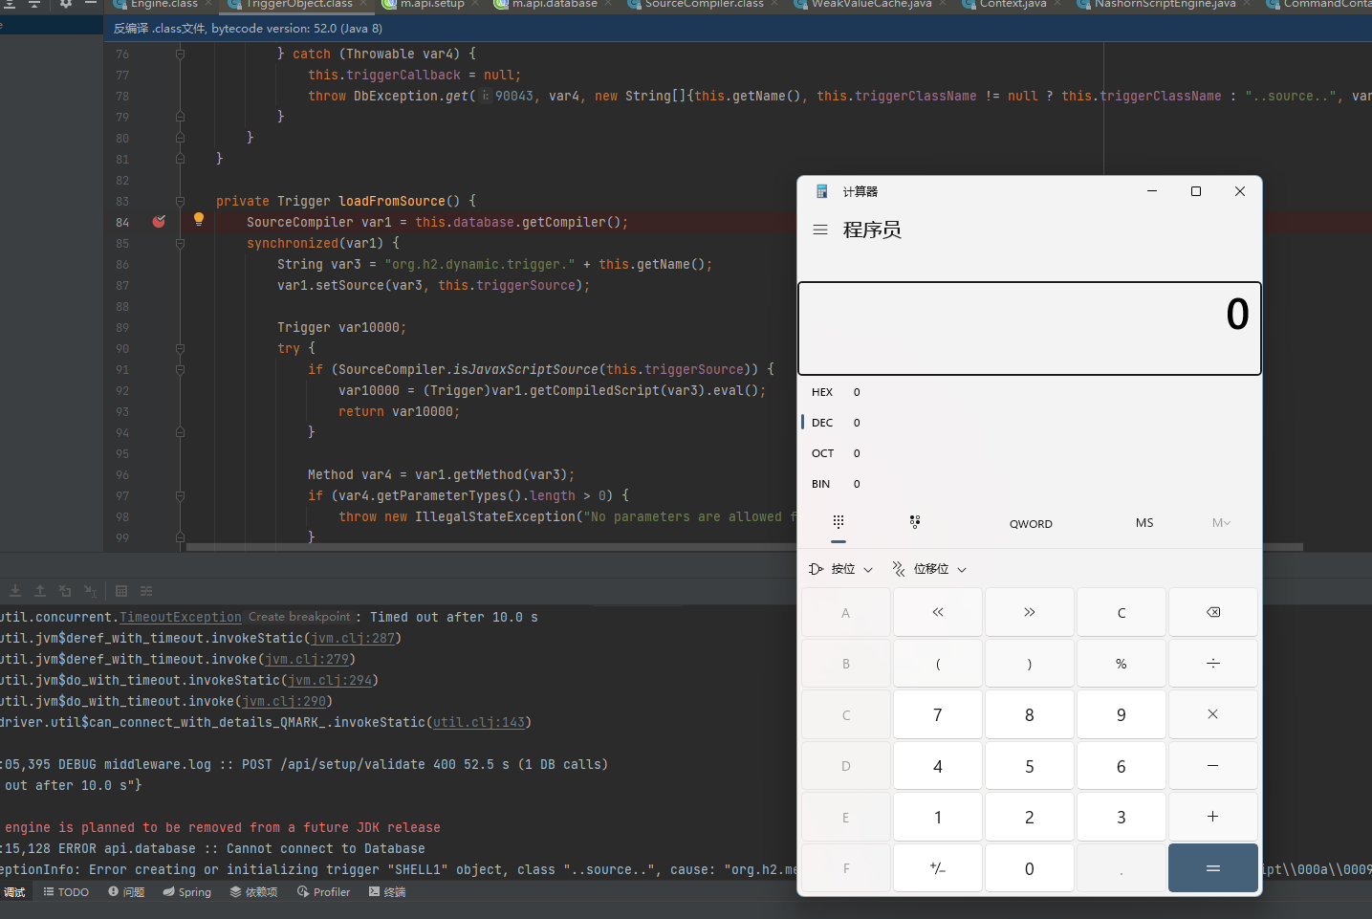1372x919 pixels.
Task: Collapse the catch block fold on line 76
Action: point(180,55)
